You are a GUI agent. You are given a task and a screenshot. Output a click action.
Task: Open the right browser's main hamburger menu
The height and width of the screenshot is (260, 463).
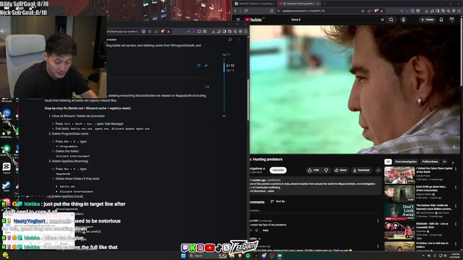[x=459, y=11]
